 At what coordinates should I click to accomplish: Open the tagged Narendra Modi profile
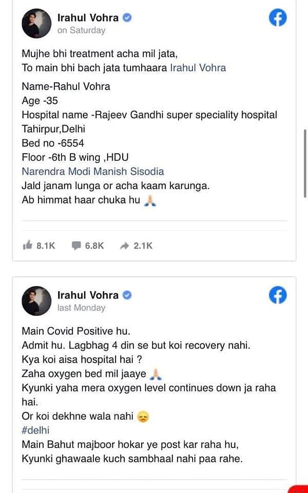pyautogui.click(x=56, y=171)
